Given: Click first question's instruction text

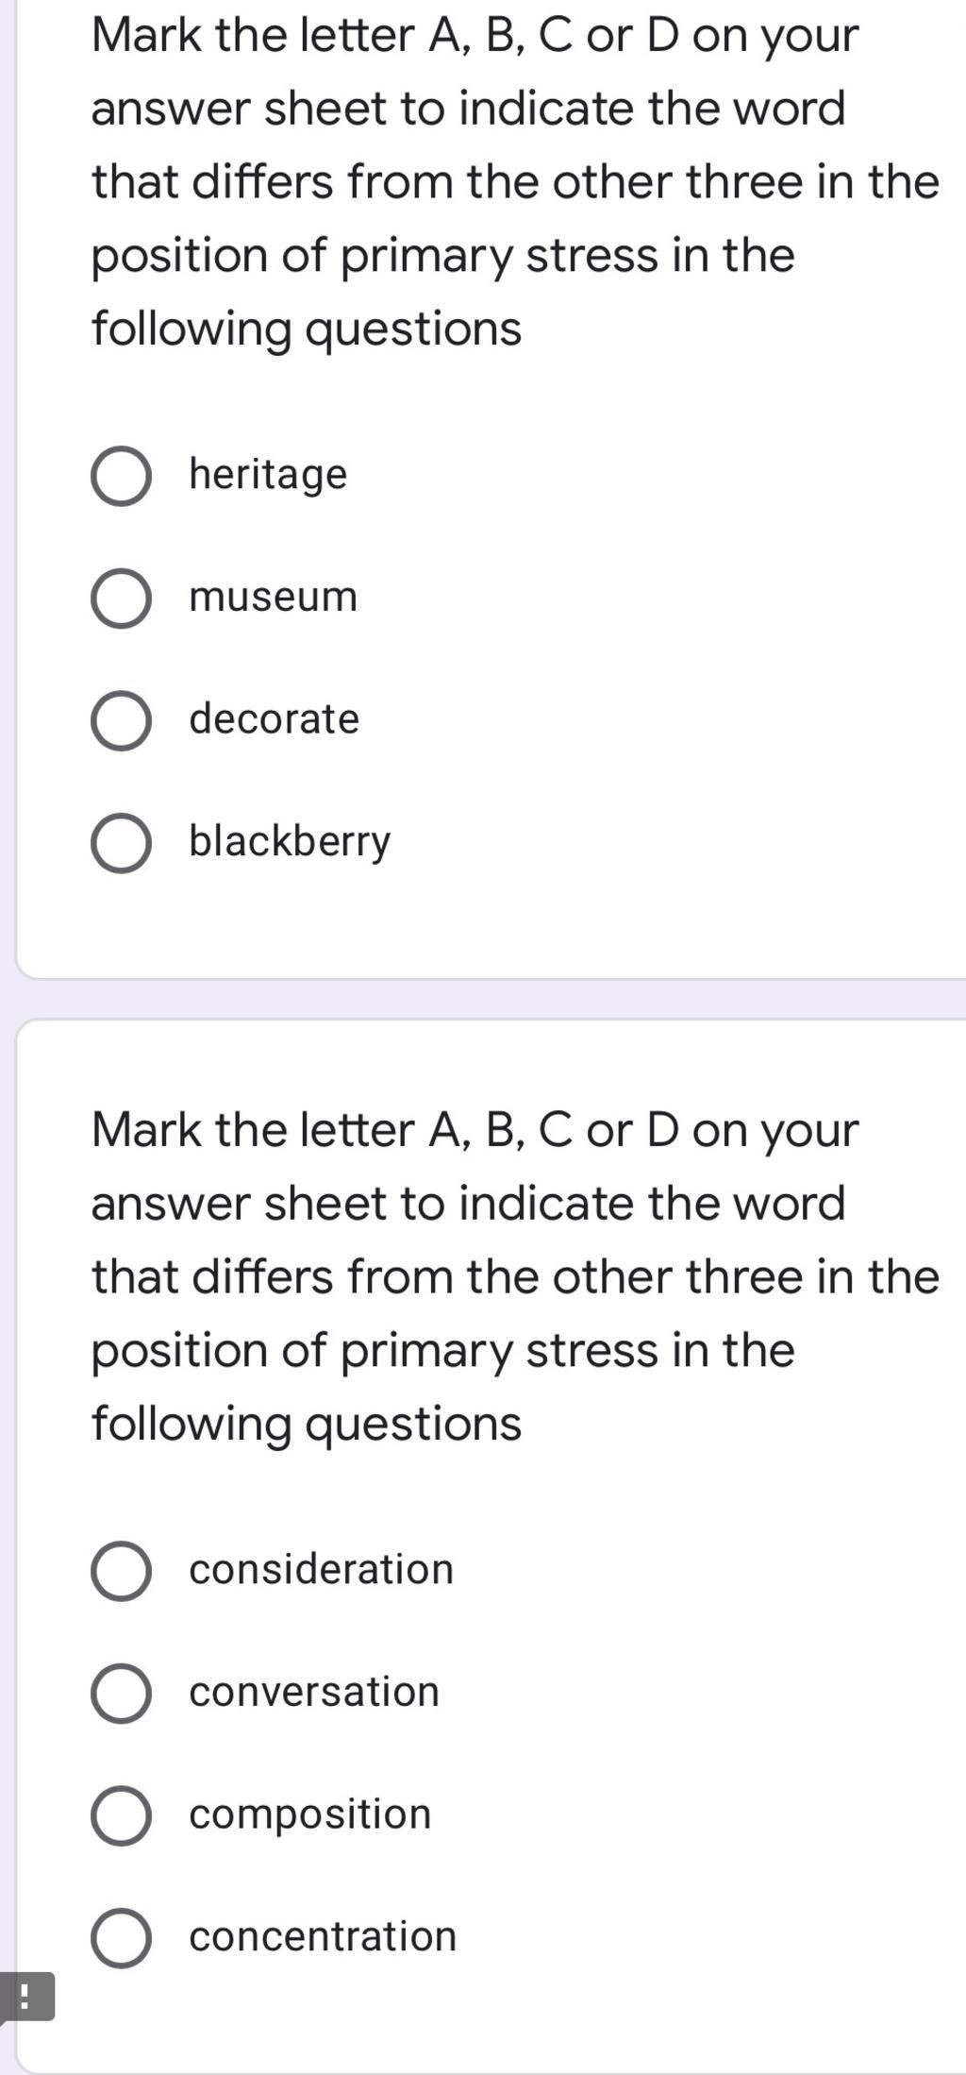Looking at the screenshot, I should tap(515, 182).
